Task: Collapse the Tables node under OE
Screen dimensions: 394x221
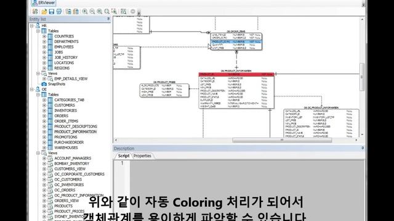Action: click(38, 95)
